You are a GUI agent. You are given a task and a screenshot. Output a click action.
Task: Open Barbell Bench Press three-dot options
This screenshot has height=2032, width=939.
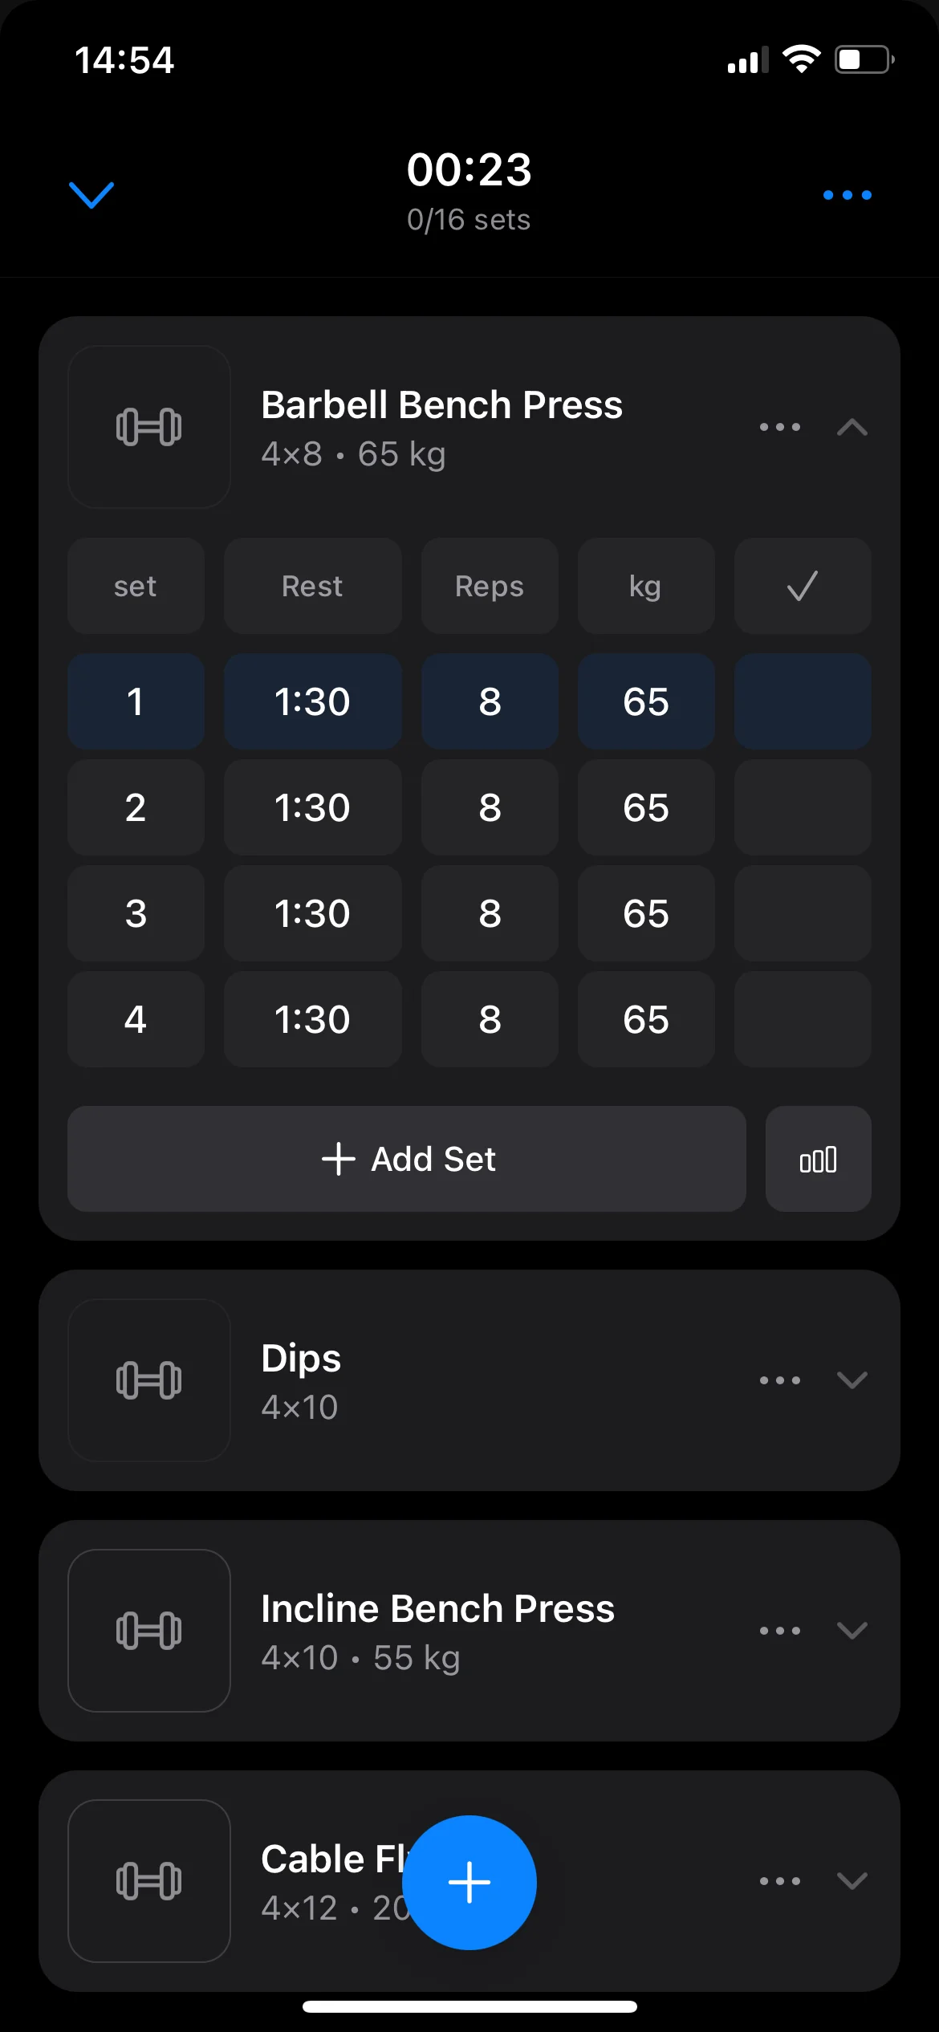tap(779, 427)
